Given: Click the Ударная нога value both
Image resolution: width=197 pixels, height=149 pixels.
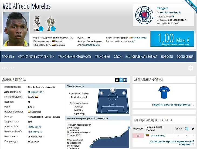Looking at the screenshot, I should 30,122.
